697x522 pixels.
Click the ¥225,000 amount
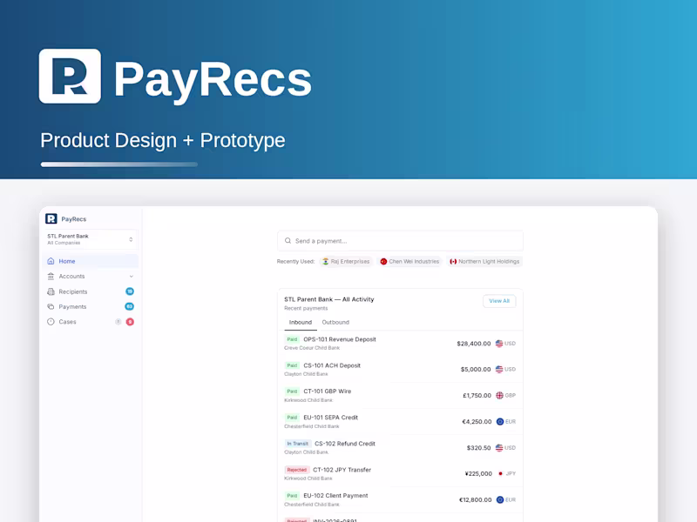click(x=478, y=473)
